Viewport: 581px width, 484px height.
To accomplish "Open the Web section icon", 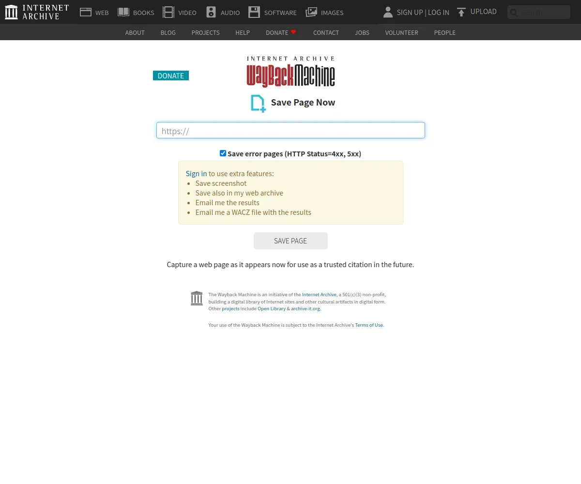I will [x=86, y=12].
